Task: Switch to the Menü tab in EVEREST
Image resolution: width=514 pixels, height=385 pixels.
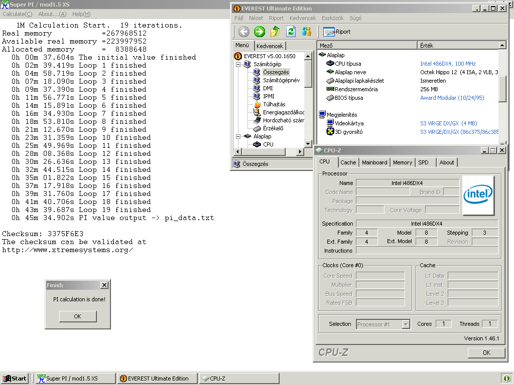Action: tap(242, 45)
